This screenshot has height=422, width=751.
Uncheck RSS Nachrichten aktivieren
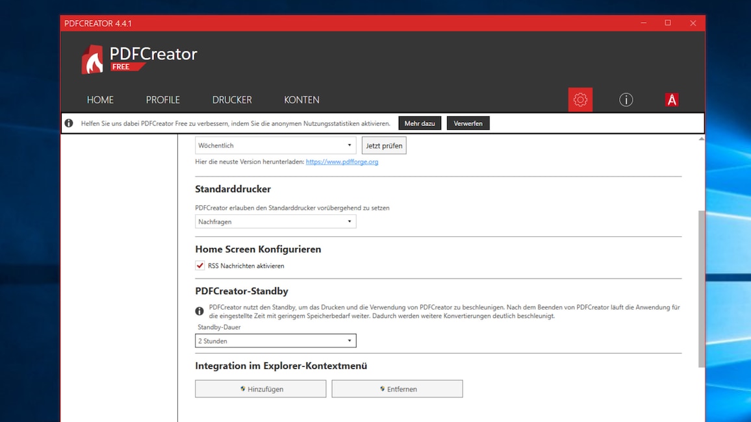199,266
